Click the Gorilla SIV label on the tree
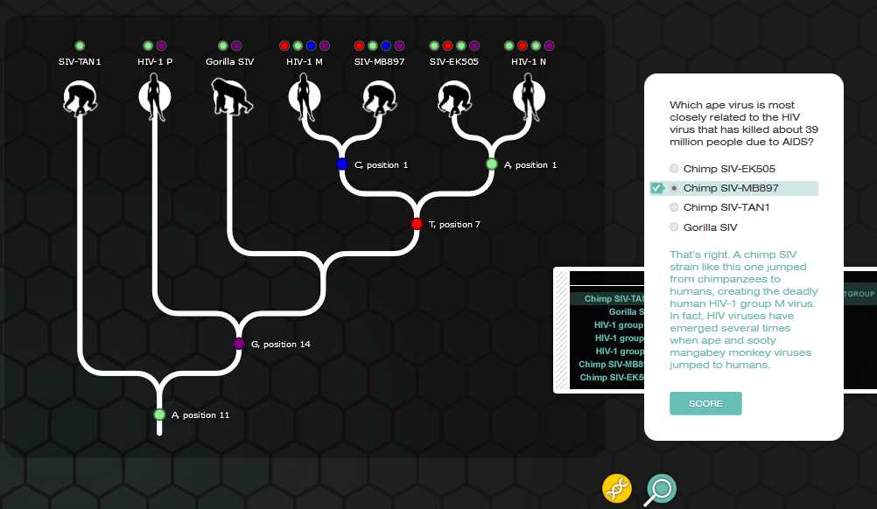 pyautogui.click(x=230, y=61)
